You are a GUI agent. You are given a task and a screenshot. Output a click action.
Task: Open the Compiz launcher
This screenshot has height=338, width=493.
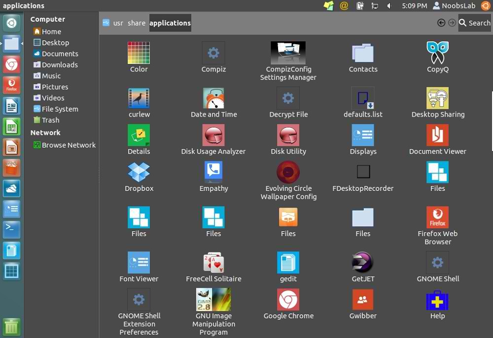click(x=213, y=53)
